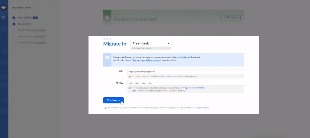
Task: Click the 'MIGRATION SETUP' sidebar title
Action: [22, 8]
